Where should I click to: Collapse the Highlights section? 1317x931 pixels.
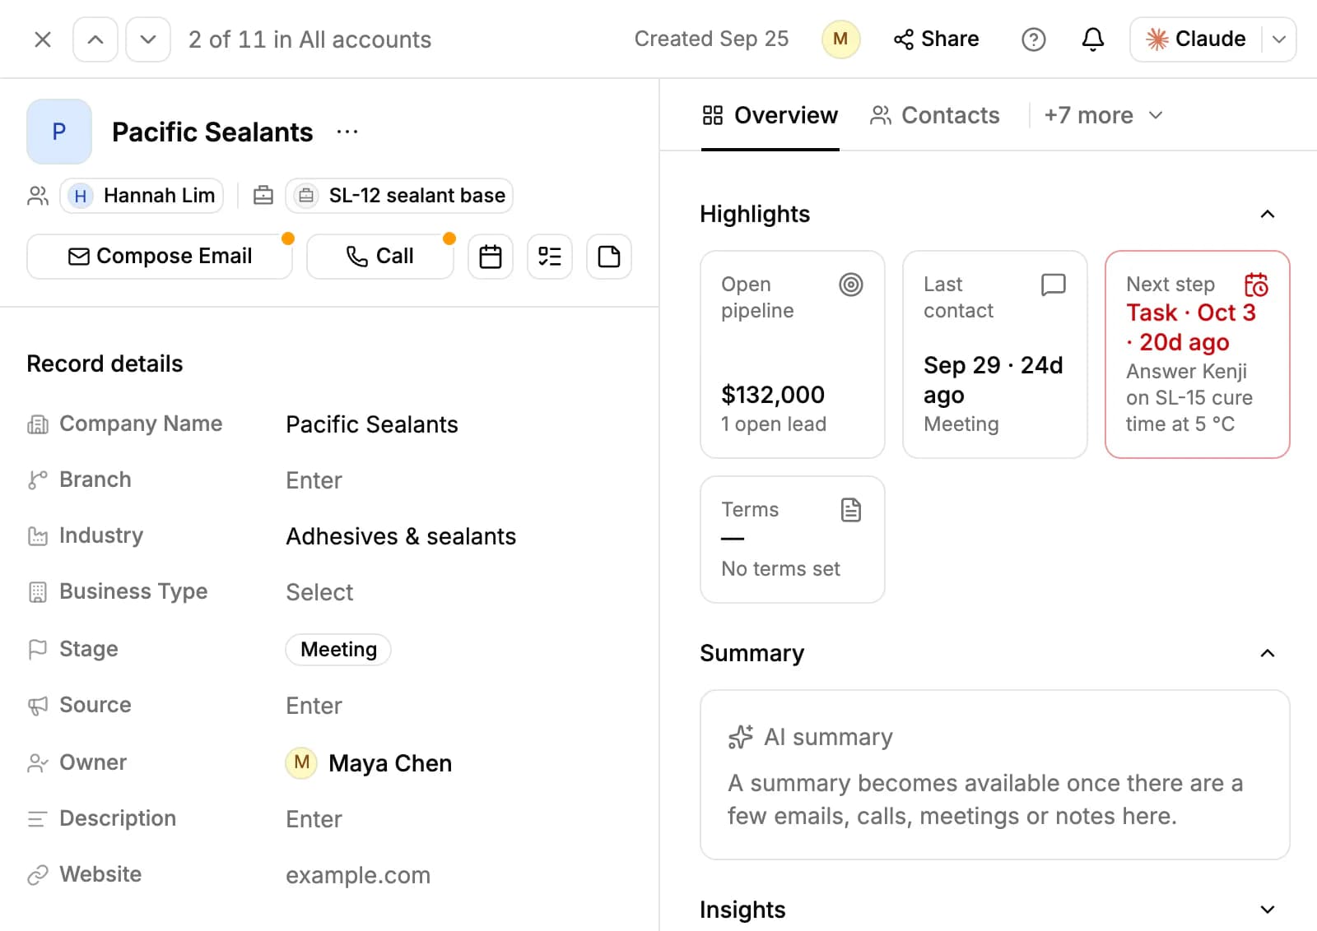1268,214
